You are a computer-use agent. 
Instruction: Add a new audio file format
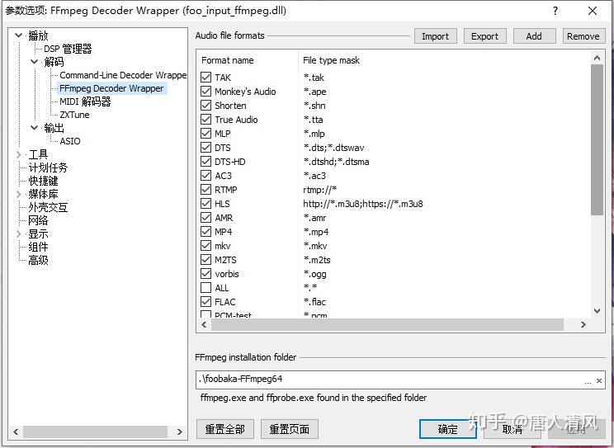pos(534,36)
